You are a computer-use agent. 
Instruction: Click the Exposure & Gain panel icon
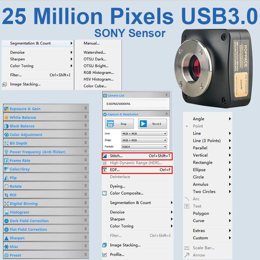[6, 109]
